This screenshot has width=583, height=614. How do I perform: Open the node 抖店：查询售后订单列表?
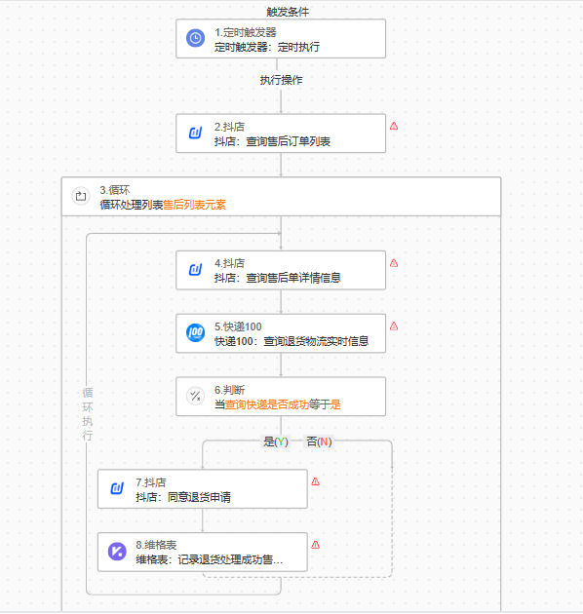281,134
